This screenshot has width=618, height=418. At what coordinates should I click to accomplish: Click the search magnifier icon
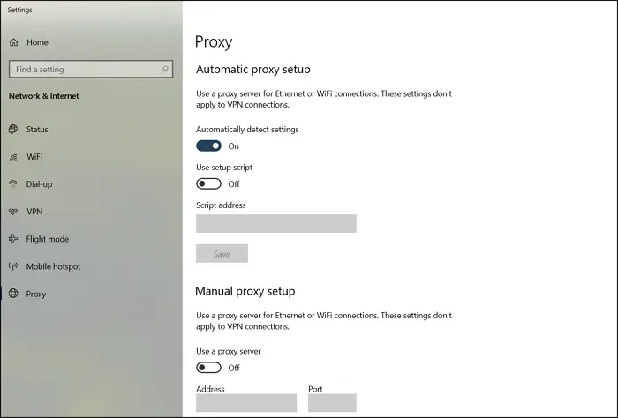pos(164,70)
